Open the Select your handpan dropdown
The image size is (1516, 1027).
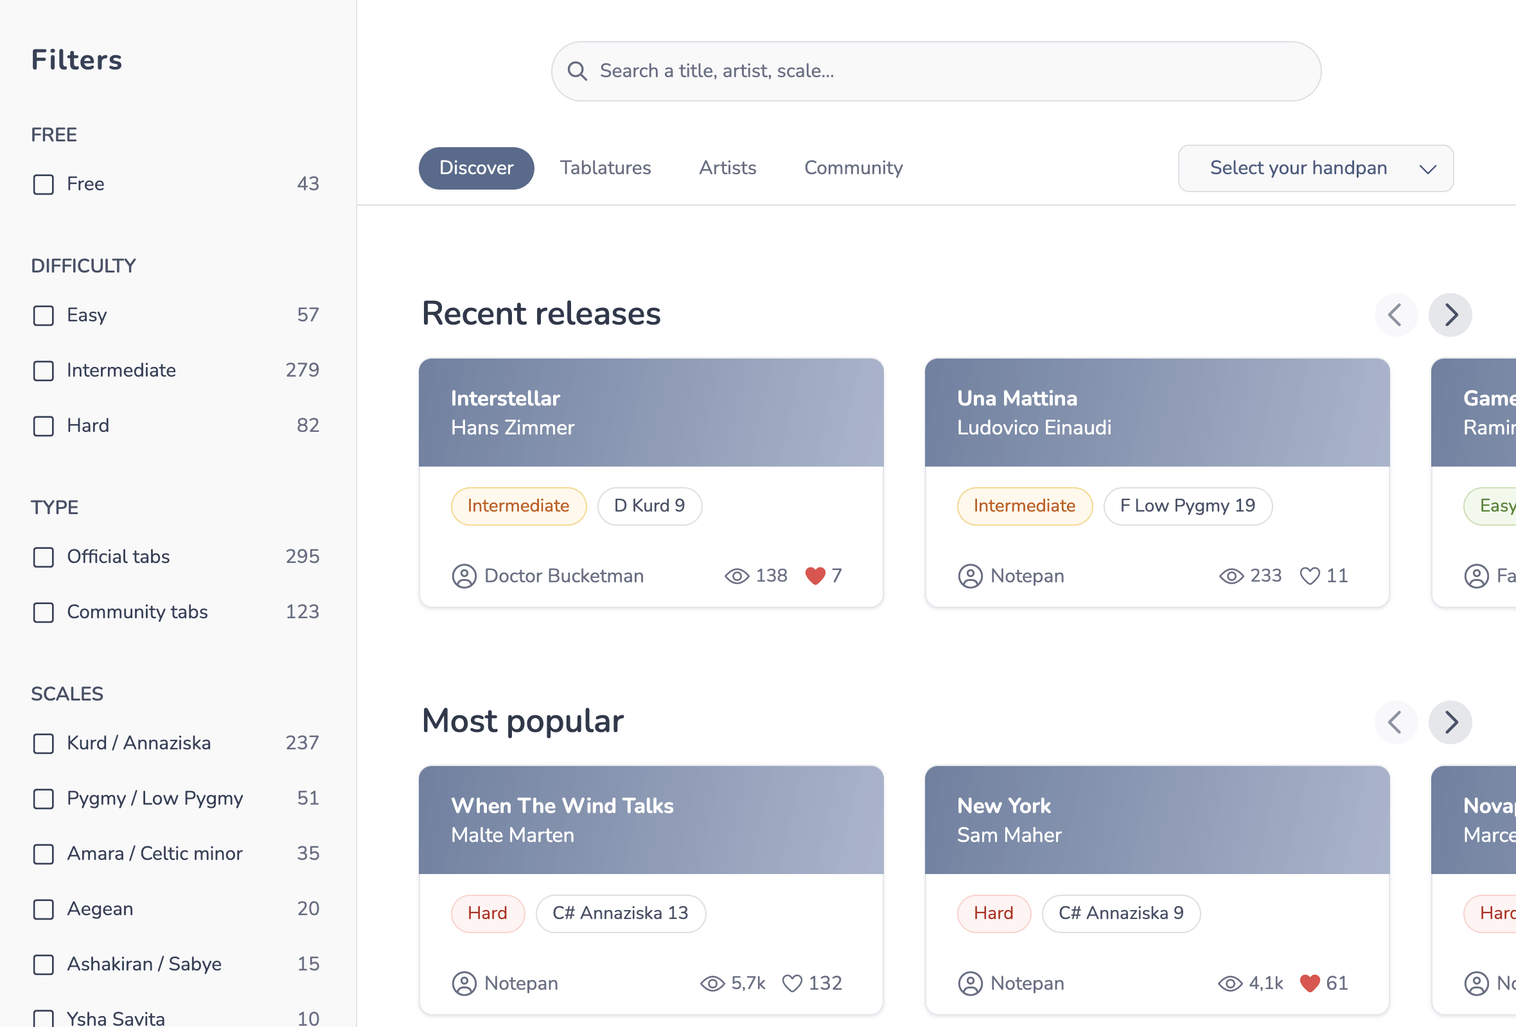coord(1316,168)
